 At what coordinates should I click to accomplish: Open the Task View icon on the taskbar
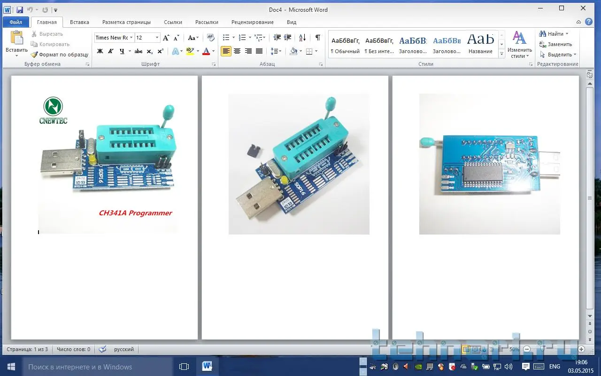(x=184, y=367)
